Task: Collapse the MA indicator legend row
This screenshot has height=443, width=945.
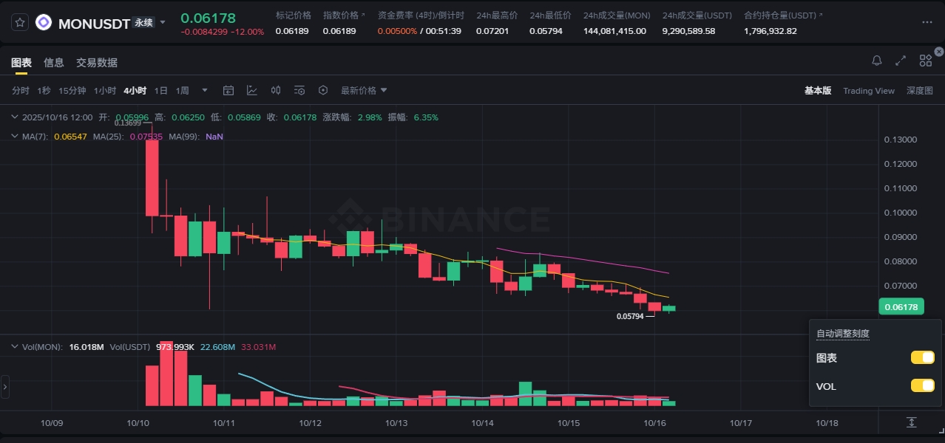Action: pyautogui.click(x=15, y=137)
